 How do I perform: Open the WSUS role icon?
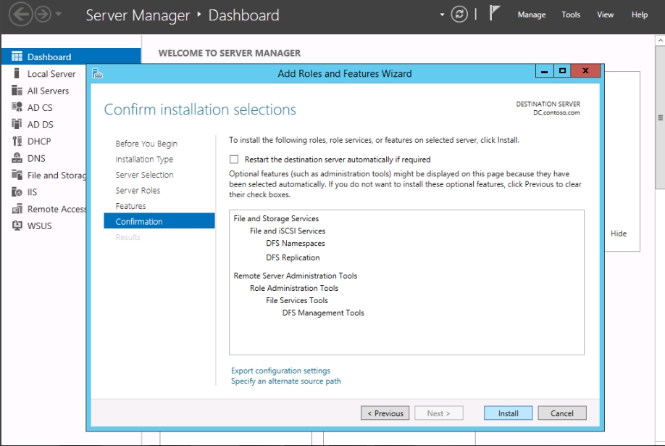coord(17,226)
